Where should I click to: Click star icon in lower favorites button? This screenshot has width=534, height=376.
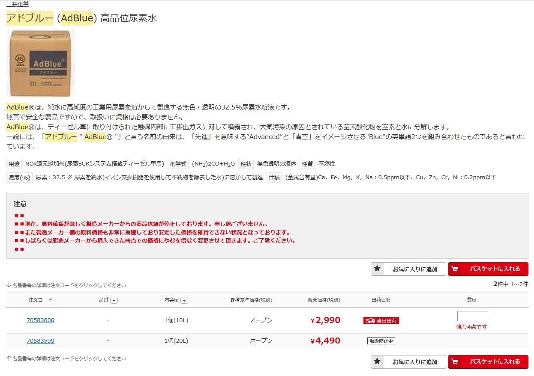click(x=377, y=361)
